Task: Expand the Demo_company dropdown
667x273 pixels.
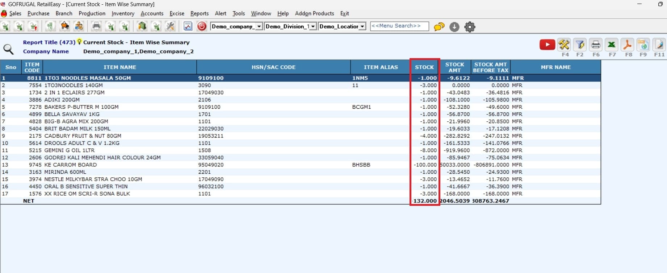Action: (x=259, y=26)
